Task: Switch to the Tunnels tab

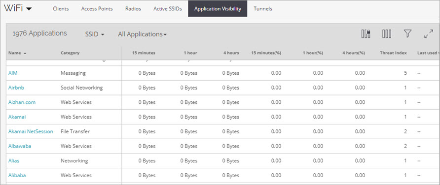Action: click(x=263, y=9)
